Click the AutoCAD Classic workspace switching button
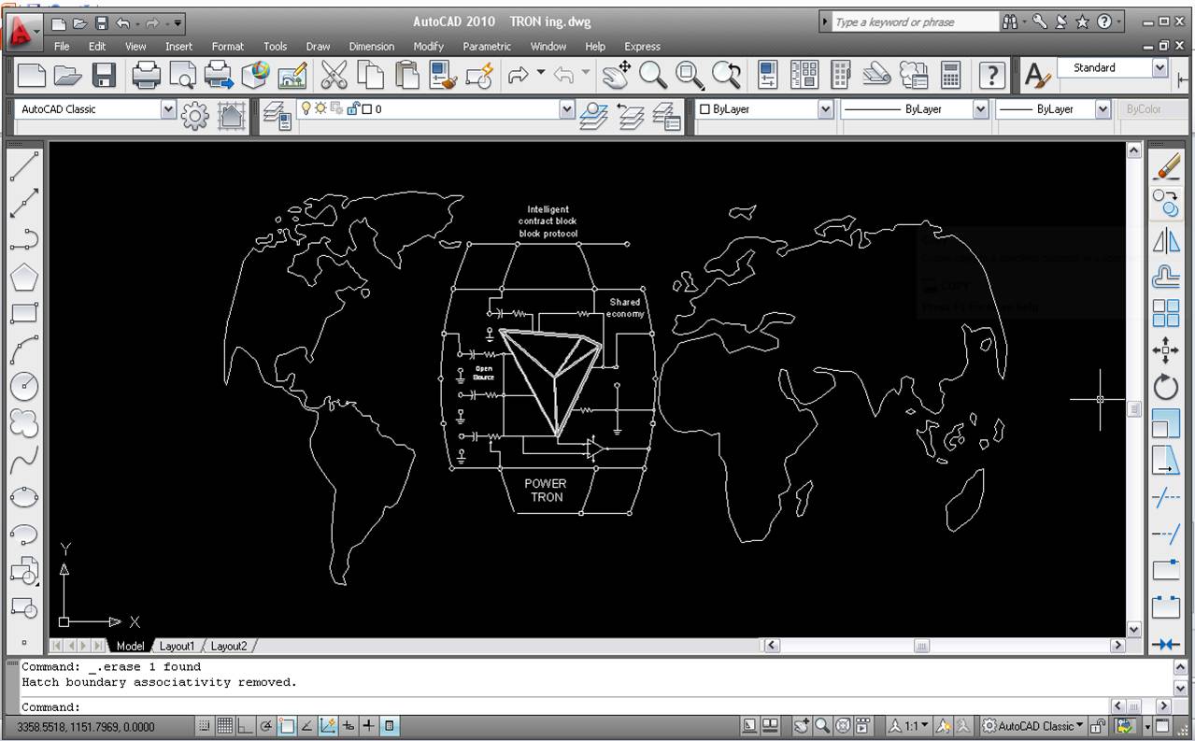 pyautogui.click(x=1033, y=726)
